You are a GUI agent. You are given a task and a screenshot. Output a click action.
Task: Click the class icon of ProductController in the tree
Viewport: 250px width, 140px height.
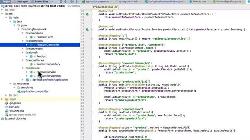point(31,45)
